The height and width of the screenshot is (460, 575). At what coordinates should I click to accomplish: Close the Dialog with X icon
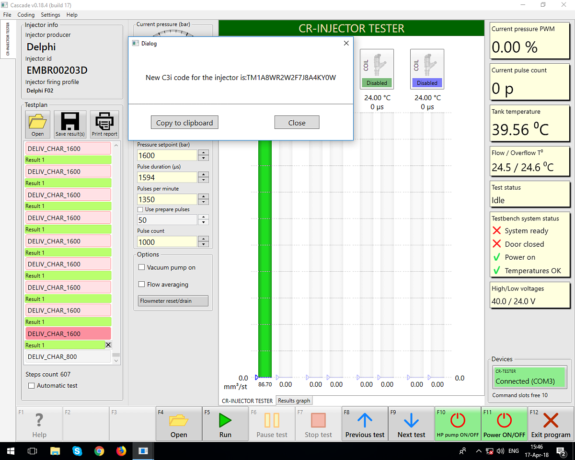(346, 43)
